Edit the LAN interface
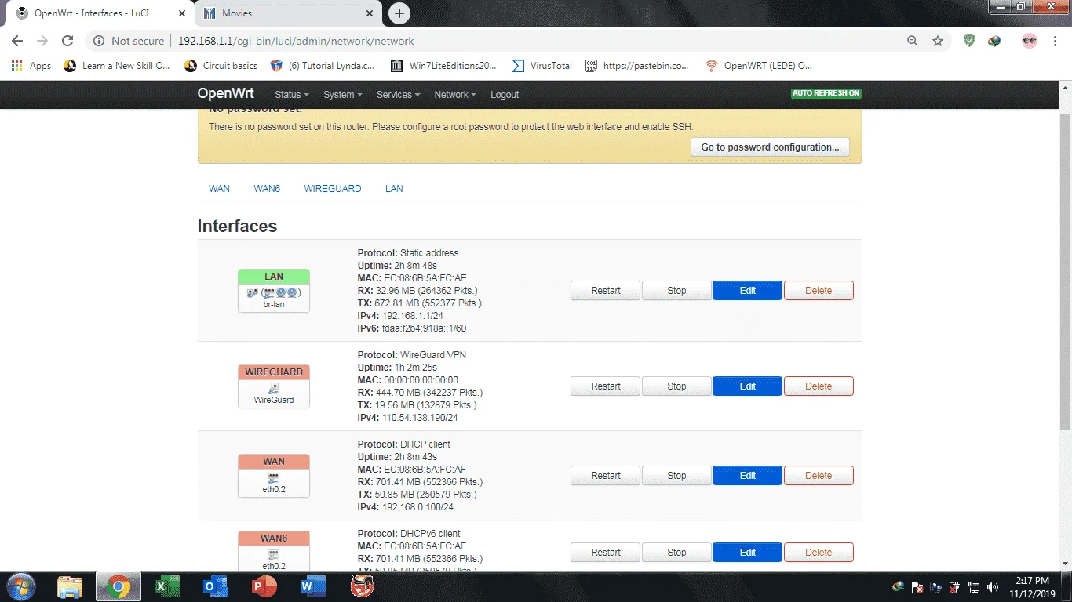This screenshot has width=1072, height=602. click(x=748, y=291)
